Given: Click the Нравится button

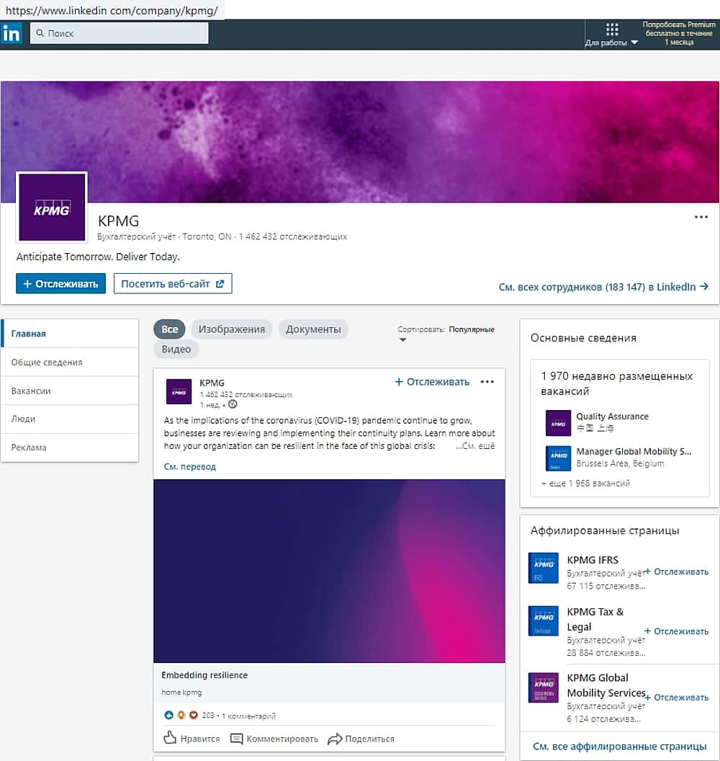Looking at the screenshot, I should [192, 739].
